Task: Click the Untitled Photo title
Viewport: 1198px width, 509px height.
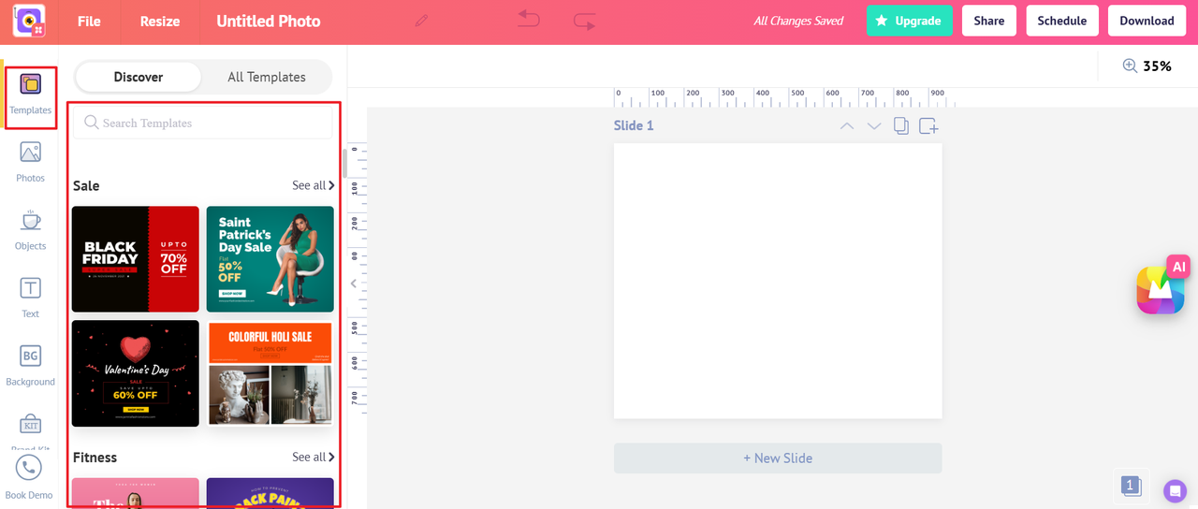Action: 269,21
